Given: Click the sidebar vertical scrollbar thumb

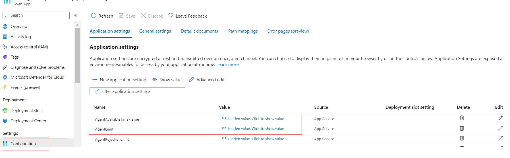Looking at the screenshot, I should click(x=77, y=55).
